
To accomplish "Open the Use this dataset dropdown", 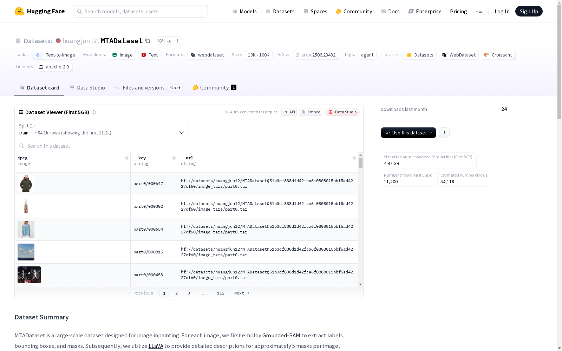I will pos(409,133).
